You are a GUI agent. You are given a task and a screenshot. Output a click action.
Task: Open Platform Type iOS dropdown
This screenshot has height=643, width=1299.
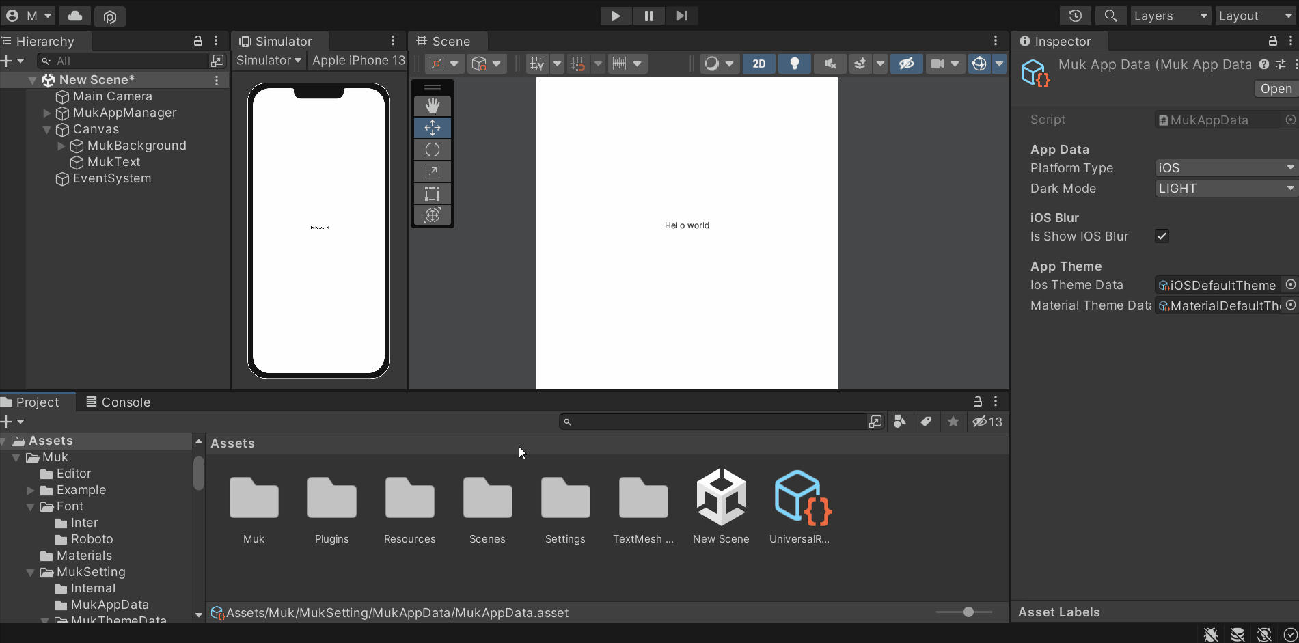pyautogui.click(x=1226, y=168)
